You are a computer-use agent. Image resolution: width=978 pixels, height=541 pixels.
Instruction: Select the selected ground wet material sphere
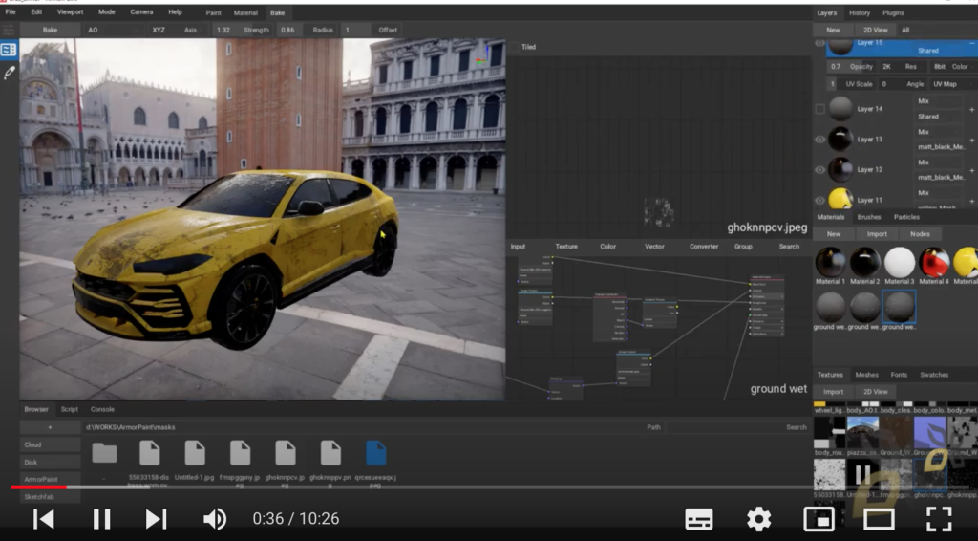click(x=899, y=307)
